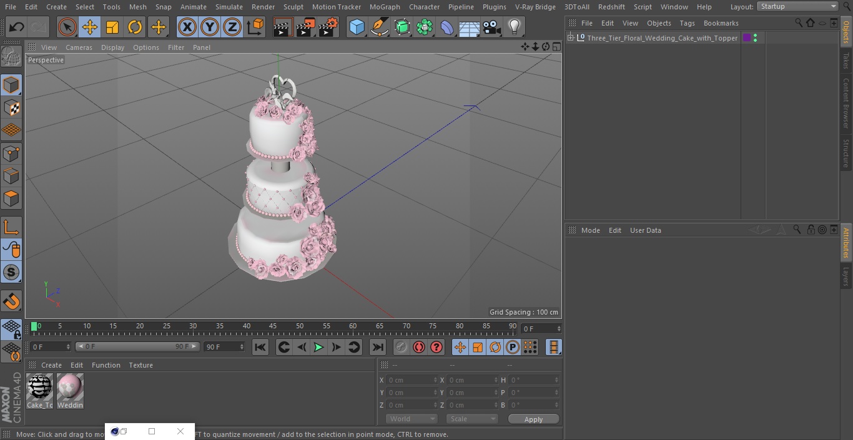The height and width of the screenshot is (440, 853).
Task: Add a Light object
Action: tap(515, 27)
